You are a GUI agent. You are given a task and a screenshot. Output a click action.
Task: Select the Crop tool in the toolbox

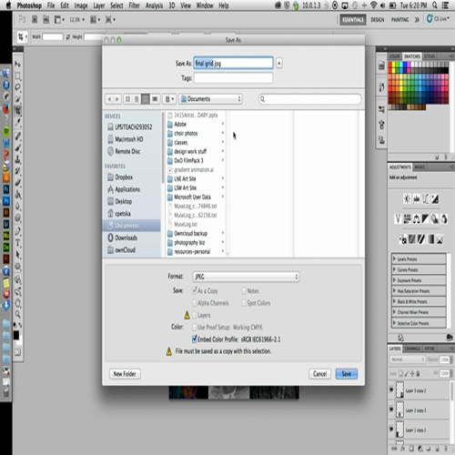click(18, 111)
